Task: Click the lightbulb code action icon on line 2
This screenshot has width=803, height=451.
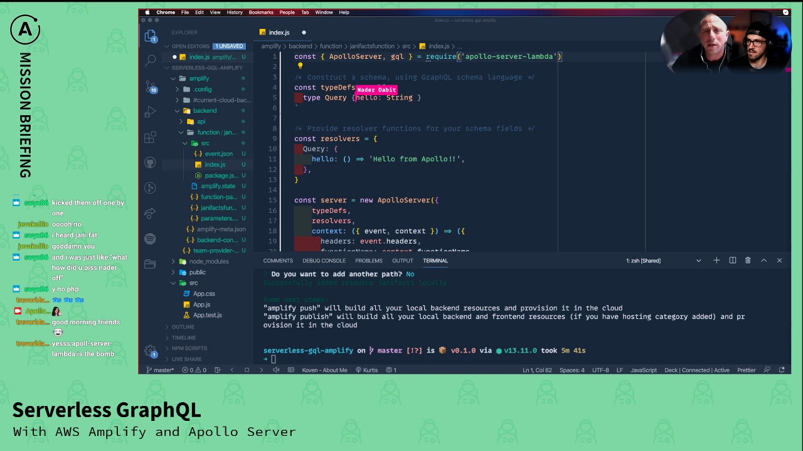Action: point(300,66)
